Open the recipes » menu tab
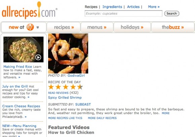Image resolution: width=195 pixels, height=137 pixels. 64,27
